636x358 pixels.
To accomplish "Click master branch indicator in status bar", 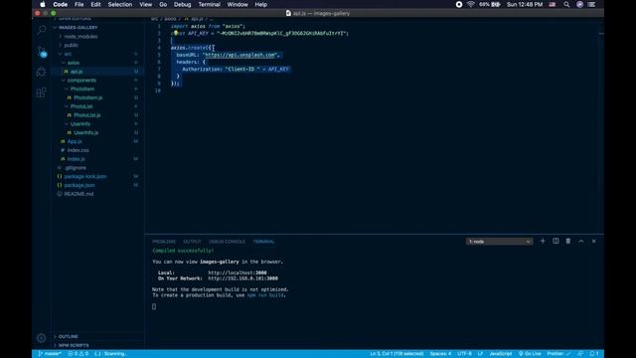I will 50,354.
